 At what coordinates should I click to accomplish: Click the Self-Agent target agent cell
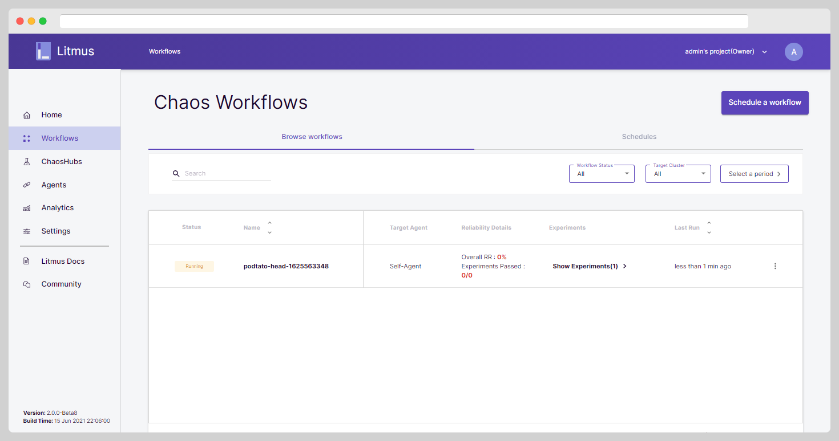405,266
